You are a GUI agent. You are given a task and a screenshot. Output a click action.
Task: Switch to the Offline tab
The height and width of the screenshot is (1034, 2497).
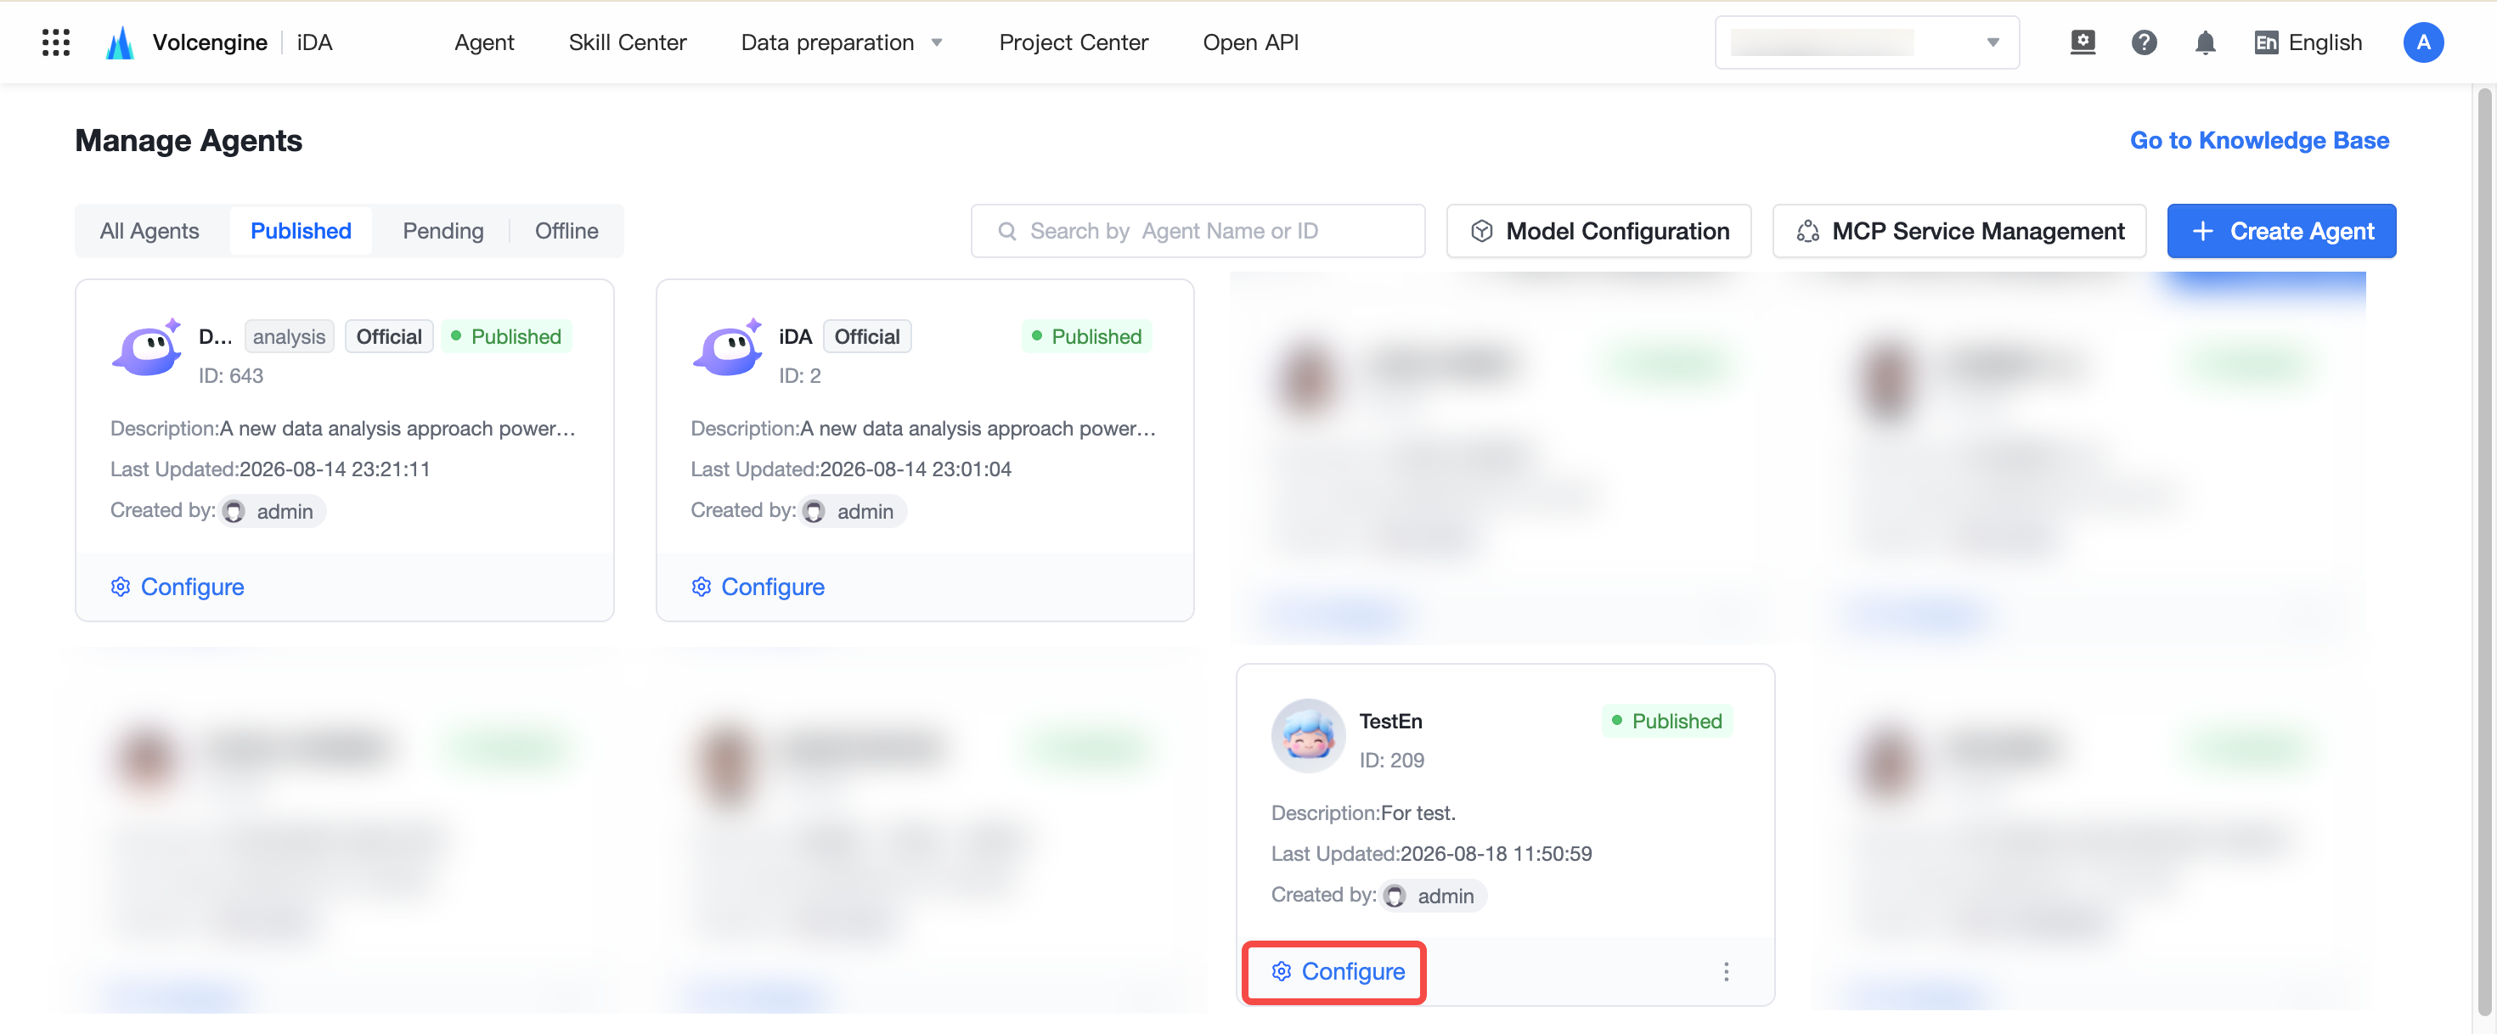566,231
